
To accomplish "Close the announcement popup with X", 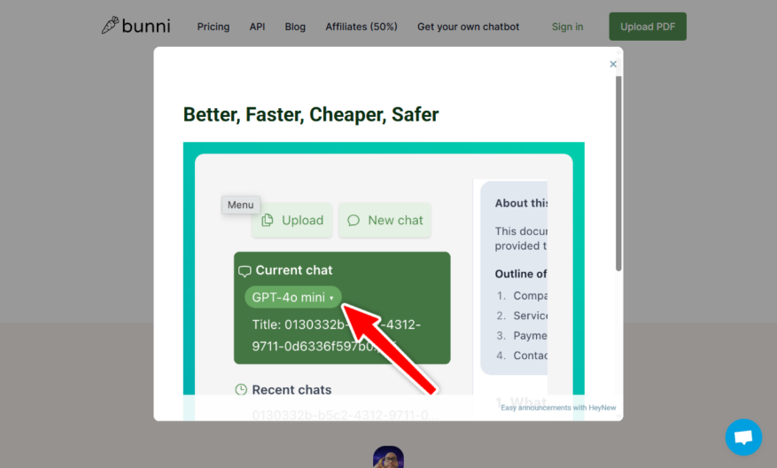I will [613, 64].
